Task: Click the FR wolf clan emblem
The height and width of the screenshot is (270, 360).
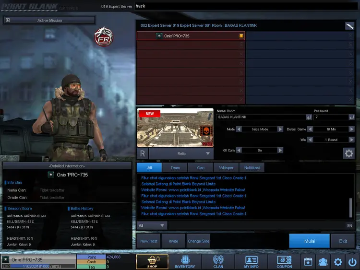Action: coord(104,36)
